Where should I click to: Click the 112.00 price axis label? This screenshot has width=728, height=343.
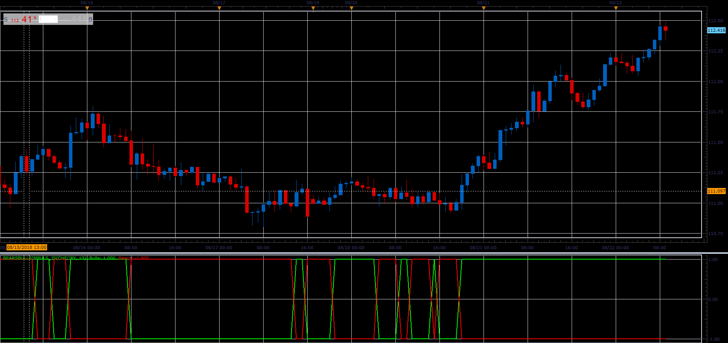(715, 82)
